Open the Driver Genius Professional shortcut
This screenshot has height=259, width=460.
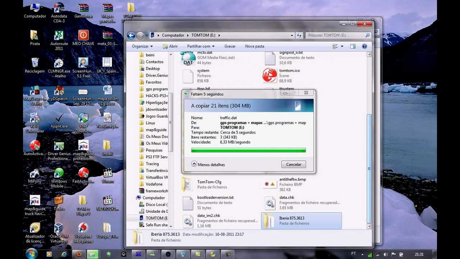pos(59,150)
